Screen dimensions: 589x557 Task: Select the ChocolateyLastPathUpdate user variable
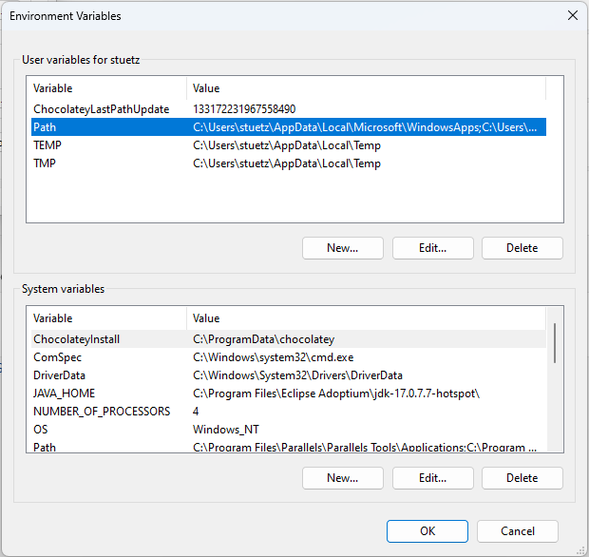pyautogui.click(x=289, y=109)
